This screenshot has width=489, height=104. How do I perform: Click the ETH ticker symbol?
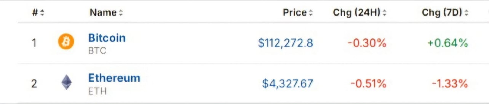[x=97, y=91]
